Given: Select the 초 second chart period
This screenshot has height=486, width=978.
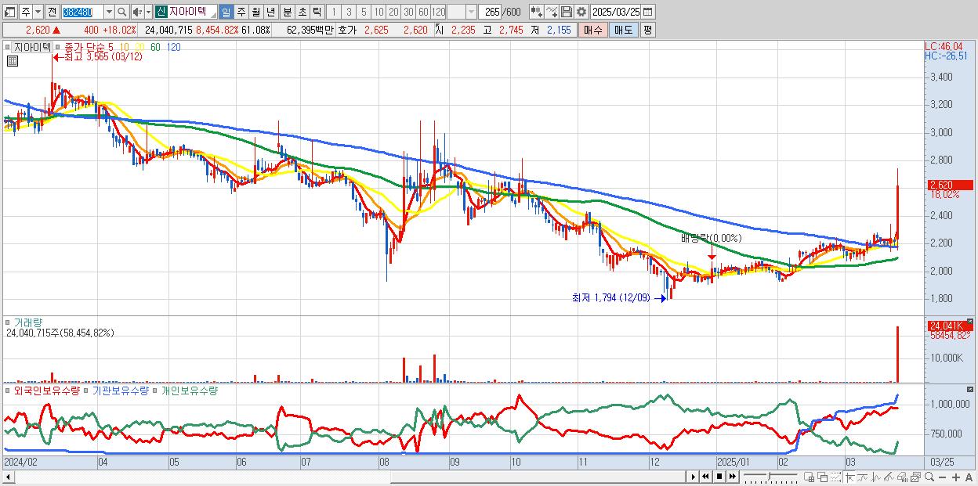Looking at the screenshot, I should [301, 12].
